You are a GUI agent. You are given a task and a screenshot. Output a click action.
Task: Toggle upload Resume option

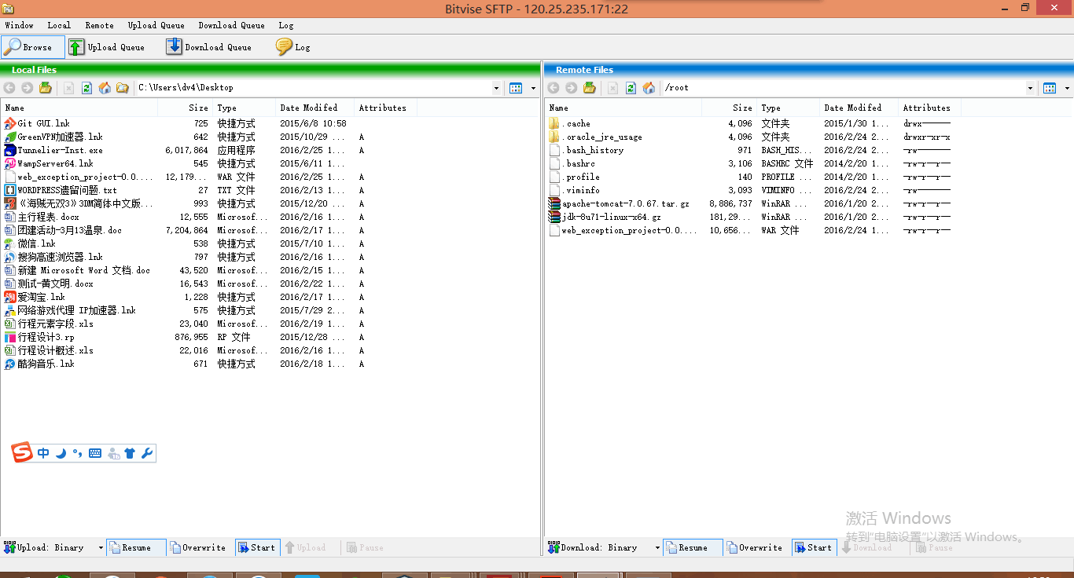(x=136, y=547)
